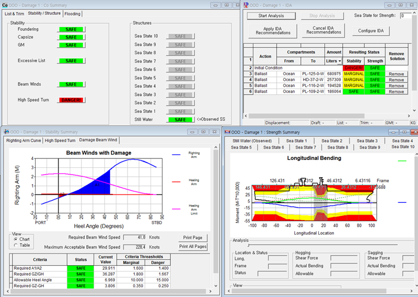Click the IDA window title icon
Screen dimensions: 418x297
pyautogui.click(x=247, y=4)
